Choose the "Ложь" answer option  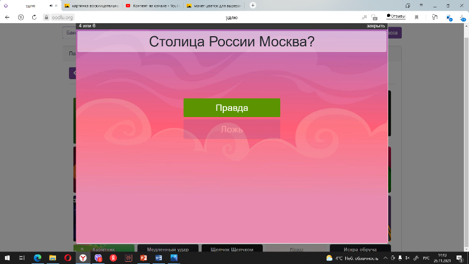232,129
